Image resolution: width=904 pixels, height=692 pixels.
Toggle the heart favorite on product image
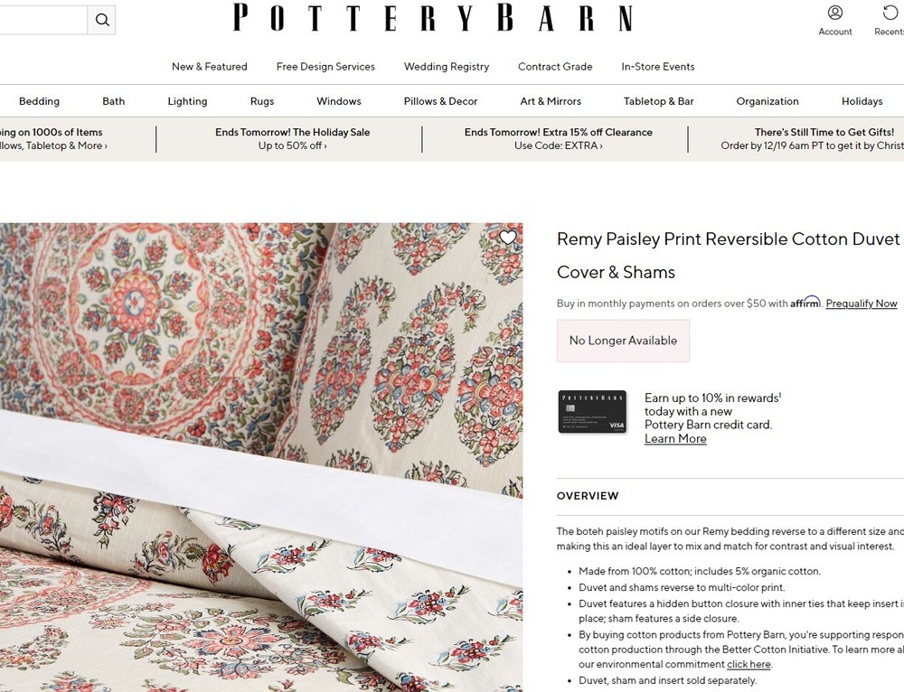507,238
